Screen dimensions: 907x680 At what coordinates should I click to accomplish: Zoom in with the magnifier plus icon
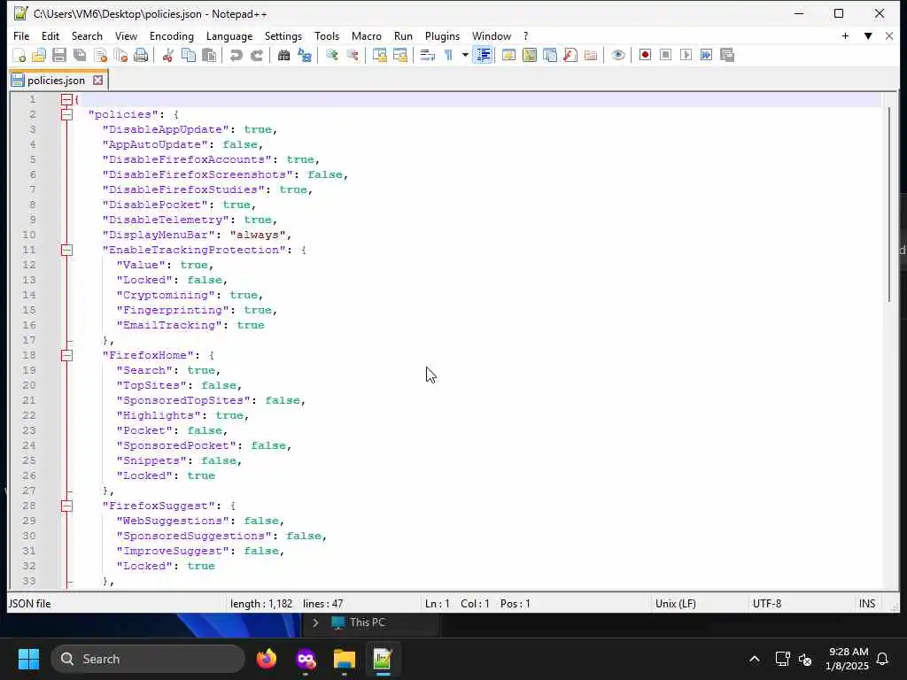pos(331,55)
